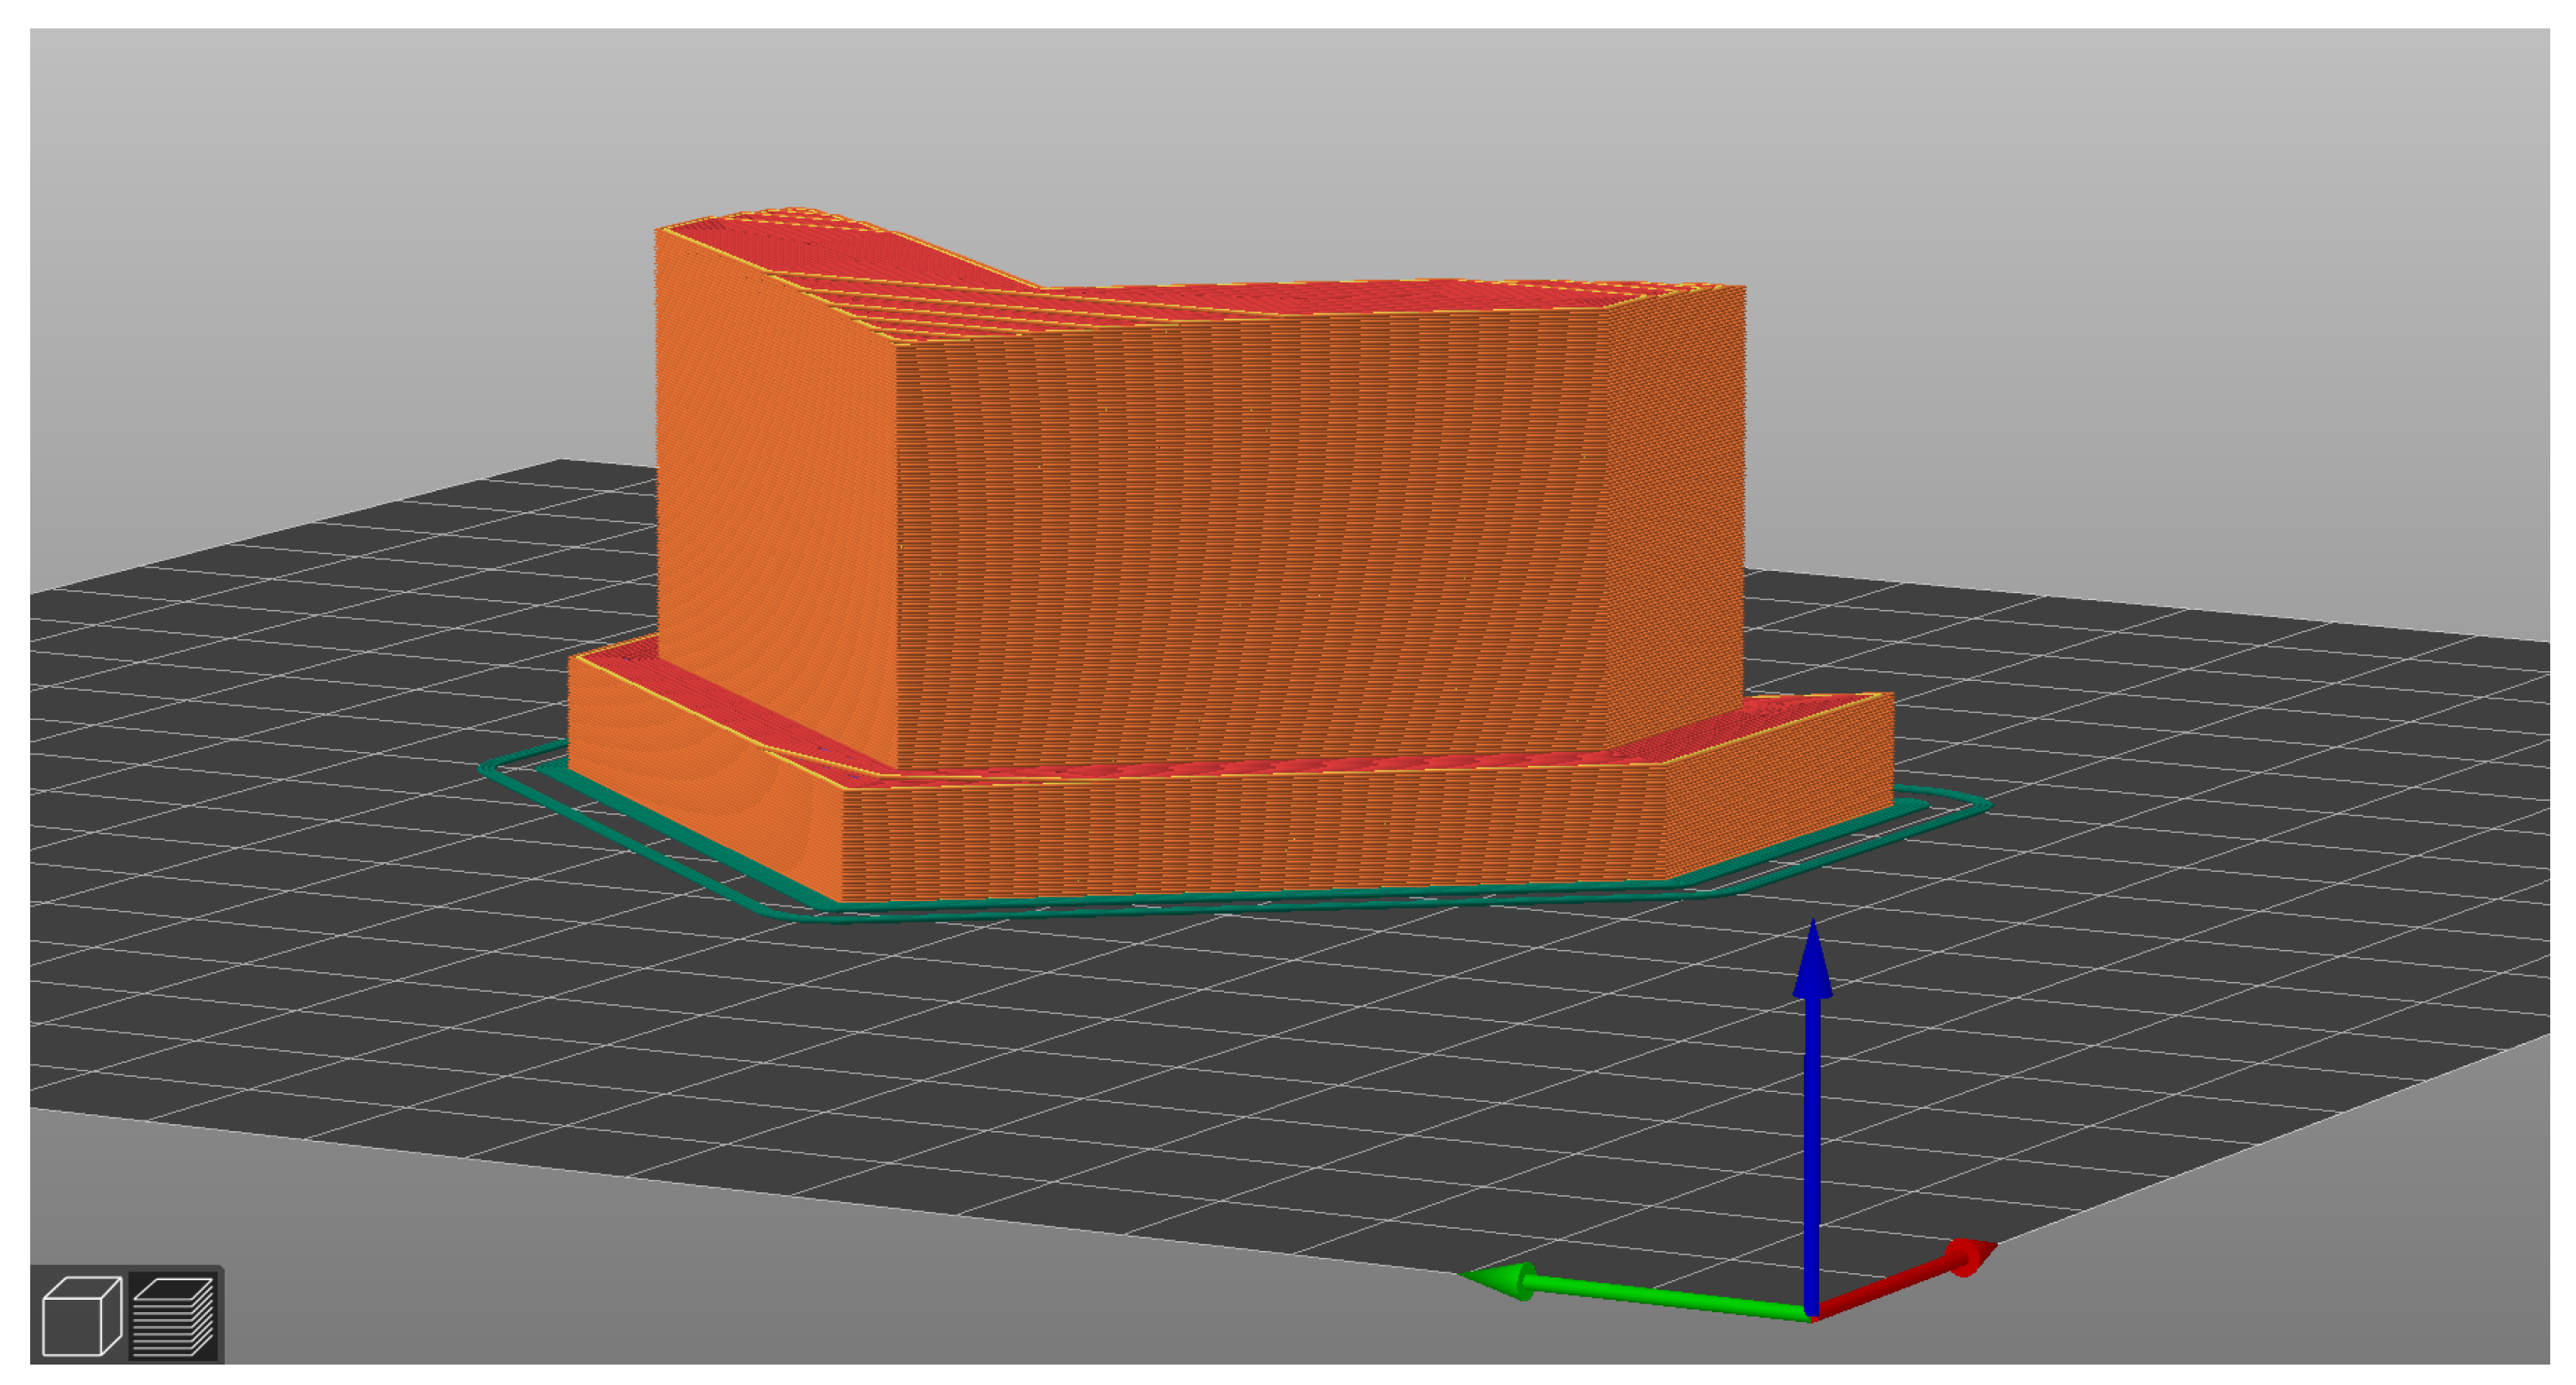
Task: Click the green Y-axis arrow head
Action: tap(1500, 1280)
